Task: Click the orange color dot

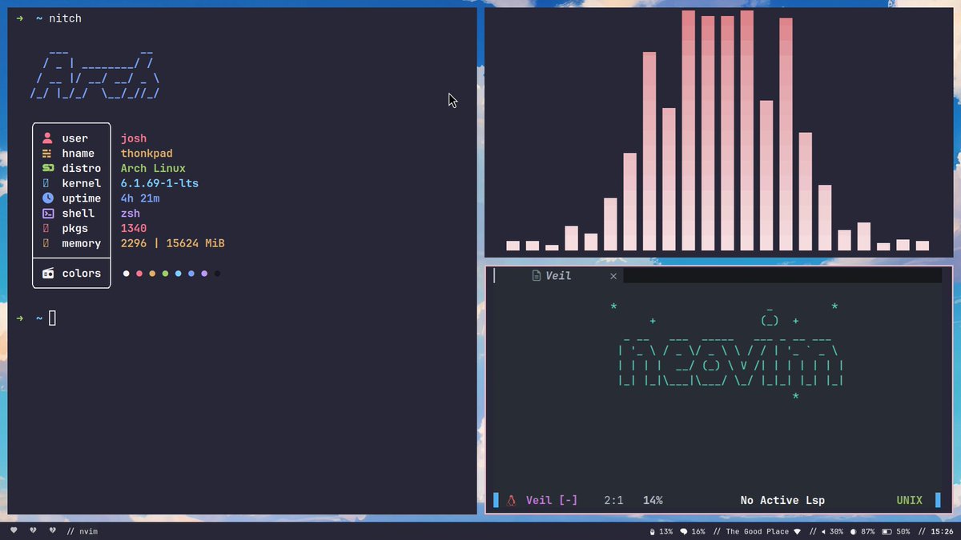Action: [152, 274]
